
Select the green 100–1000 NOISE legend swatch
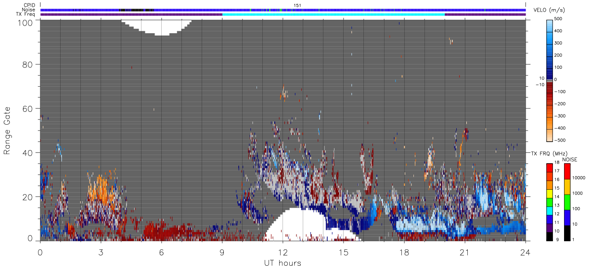(567, 202)
